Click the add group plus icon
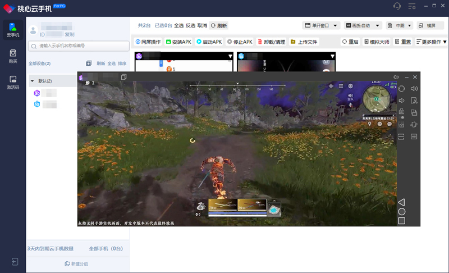The width and height of the screenshot is (449, 273). 89,63
